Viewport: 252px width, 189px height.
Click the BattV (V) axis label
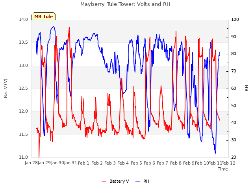click(x=6, y=88)
